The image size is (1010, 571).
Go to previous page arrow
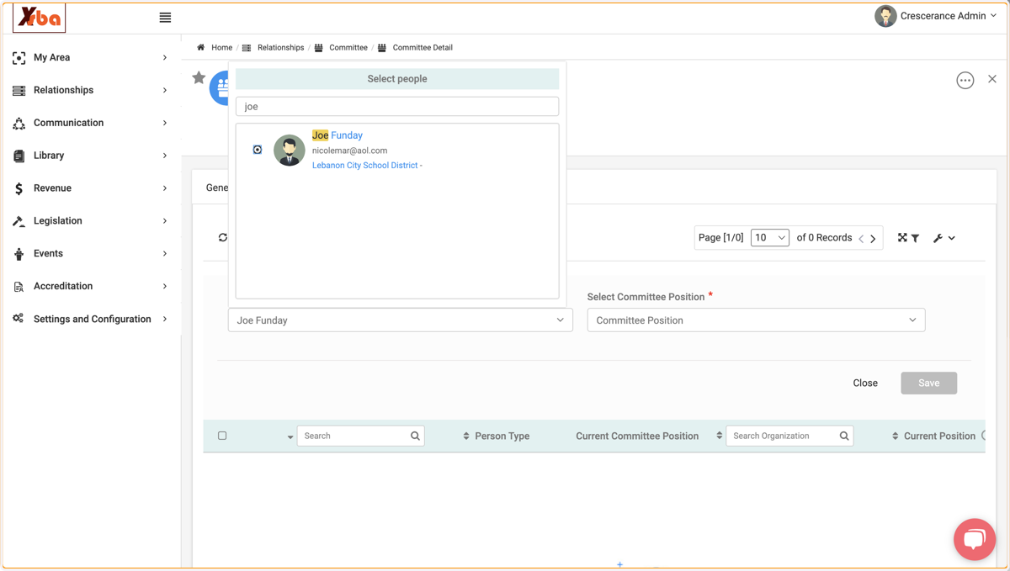point(861,239)
